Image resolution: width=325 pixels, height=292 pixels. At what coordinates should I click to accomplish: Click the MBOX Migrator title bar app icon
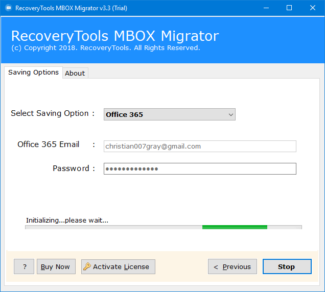[9, 8]
